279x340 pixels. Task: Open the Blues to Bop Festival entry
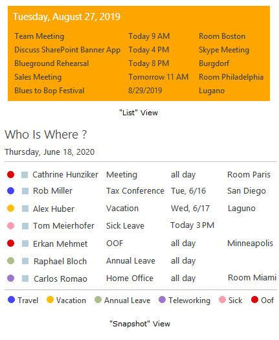click(49, 91)
